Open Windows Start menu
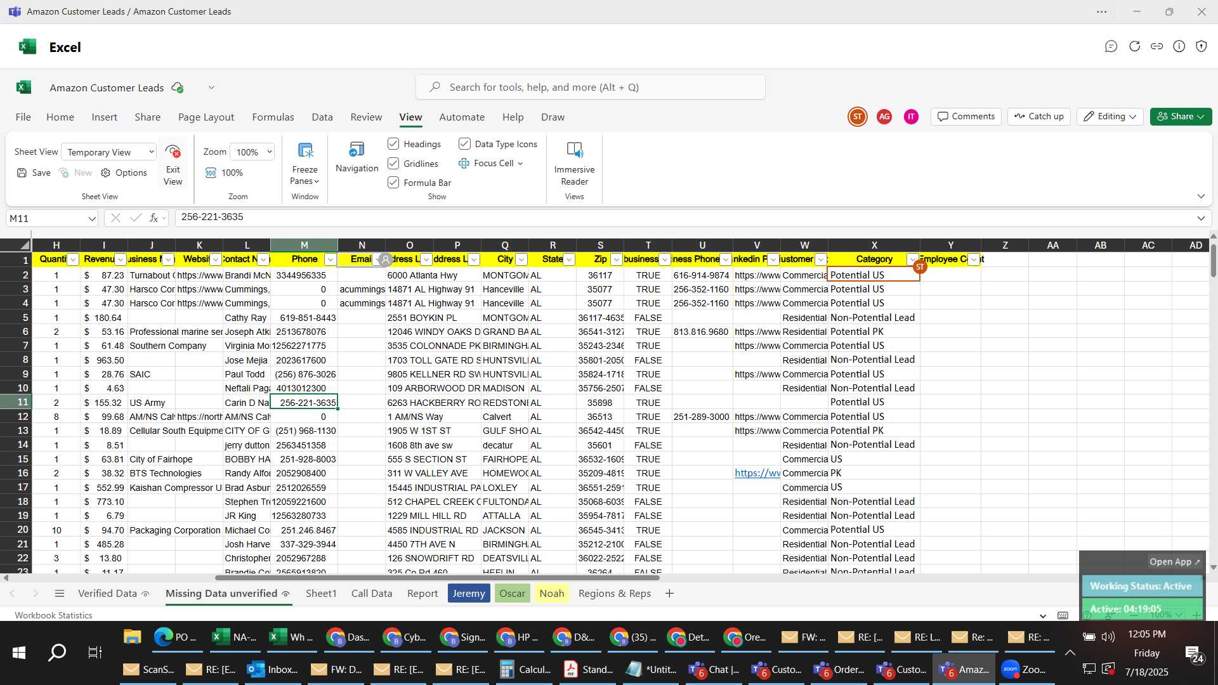The height and width of the screenshot is (685, 1218). pos(19,652)
